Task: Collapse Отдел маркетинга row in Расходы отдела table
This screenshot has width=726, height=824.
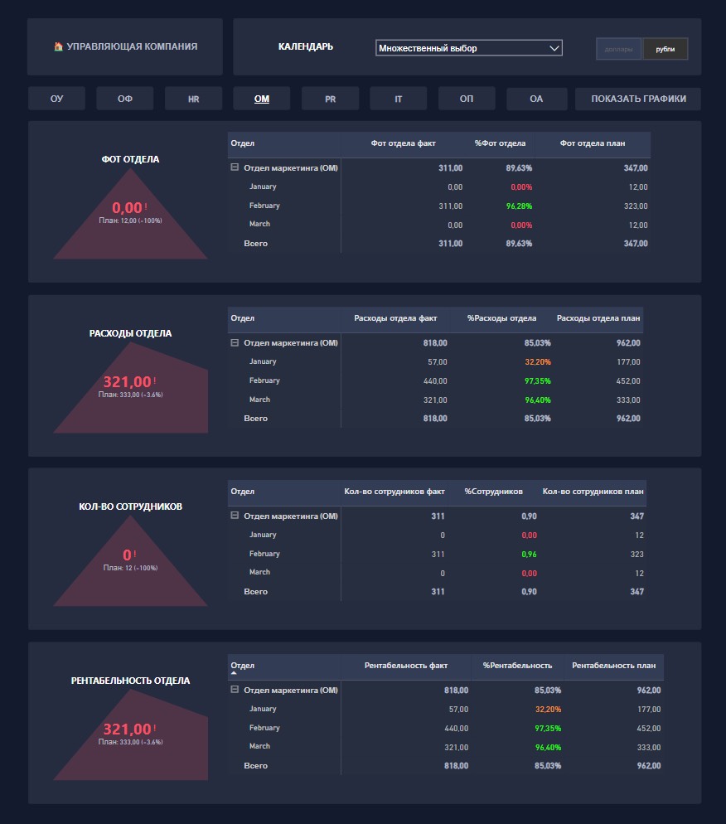Action: pos(235,342)
